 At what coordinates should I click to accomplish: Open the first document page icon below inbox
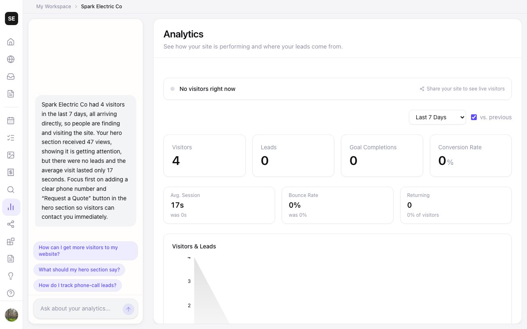pyautogui.click(x=11, y=94)
